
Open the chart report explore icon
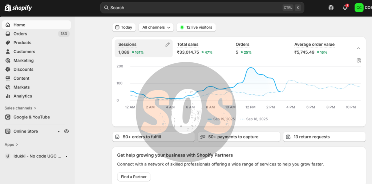click(x=359, y=60)
